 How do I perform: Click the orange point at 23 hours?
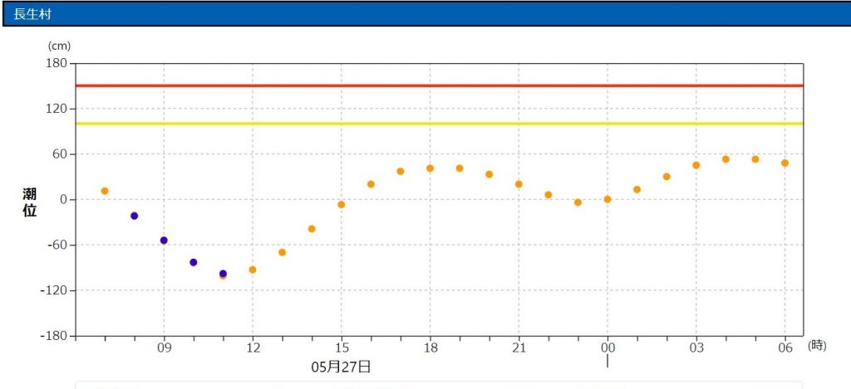(578, 202)
